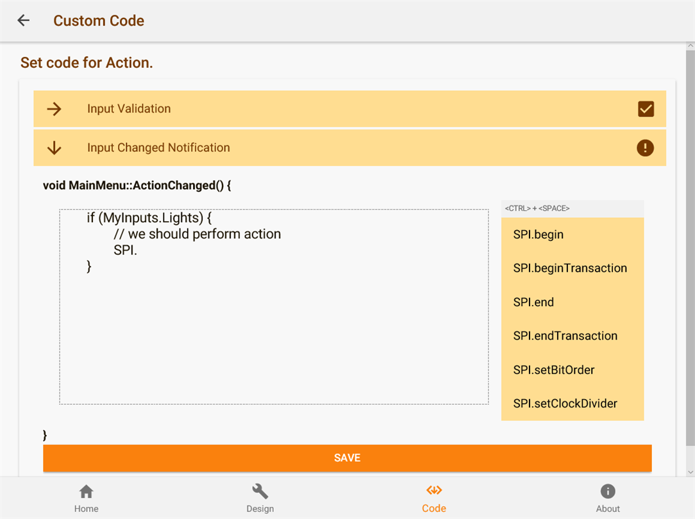This screenshot has height=519, width=695.
Task: Select the SPI.setClockDivider suggestion
Action: [565, 404]
